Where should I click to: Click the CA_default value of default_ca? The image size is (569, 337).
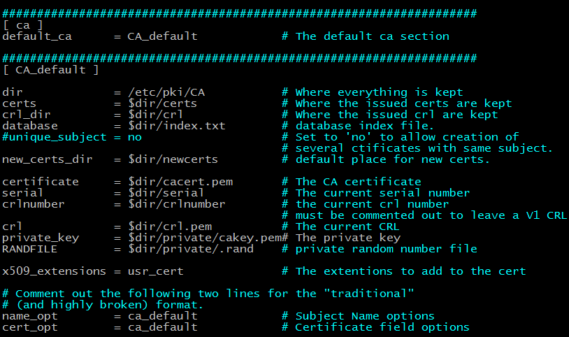(163, 36)
